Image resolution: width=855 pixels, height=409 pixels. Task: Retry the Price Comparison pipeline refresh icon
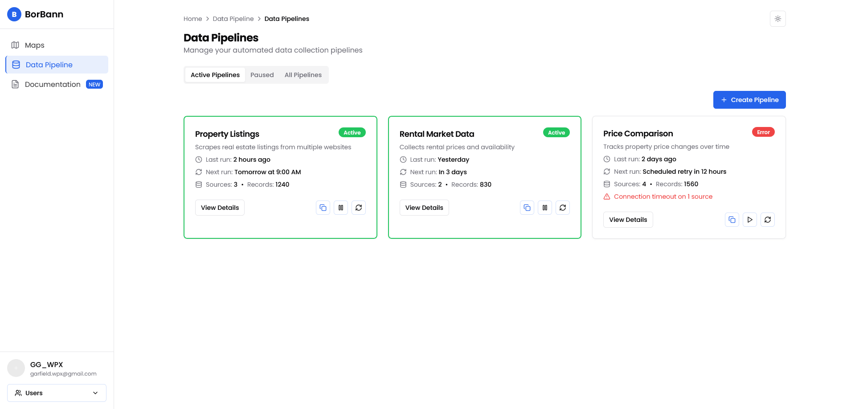click(767, 220)
